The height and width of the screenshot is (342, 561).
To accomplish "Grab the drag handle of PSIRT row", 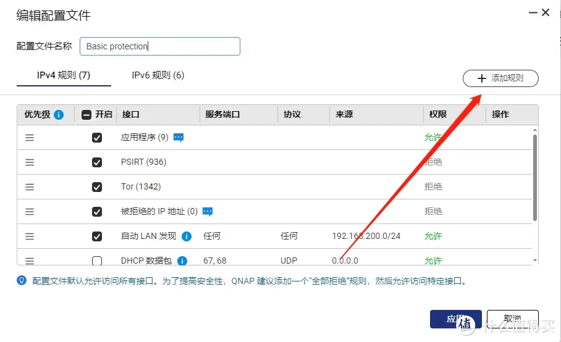I will point(30,162).
